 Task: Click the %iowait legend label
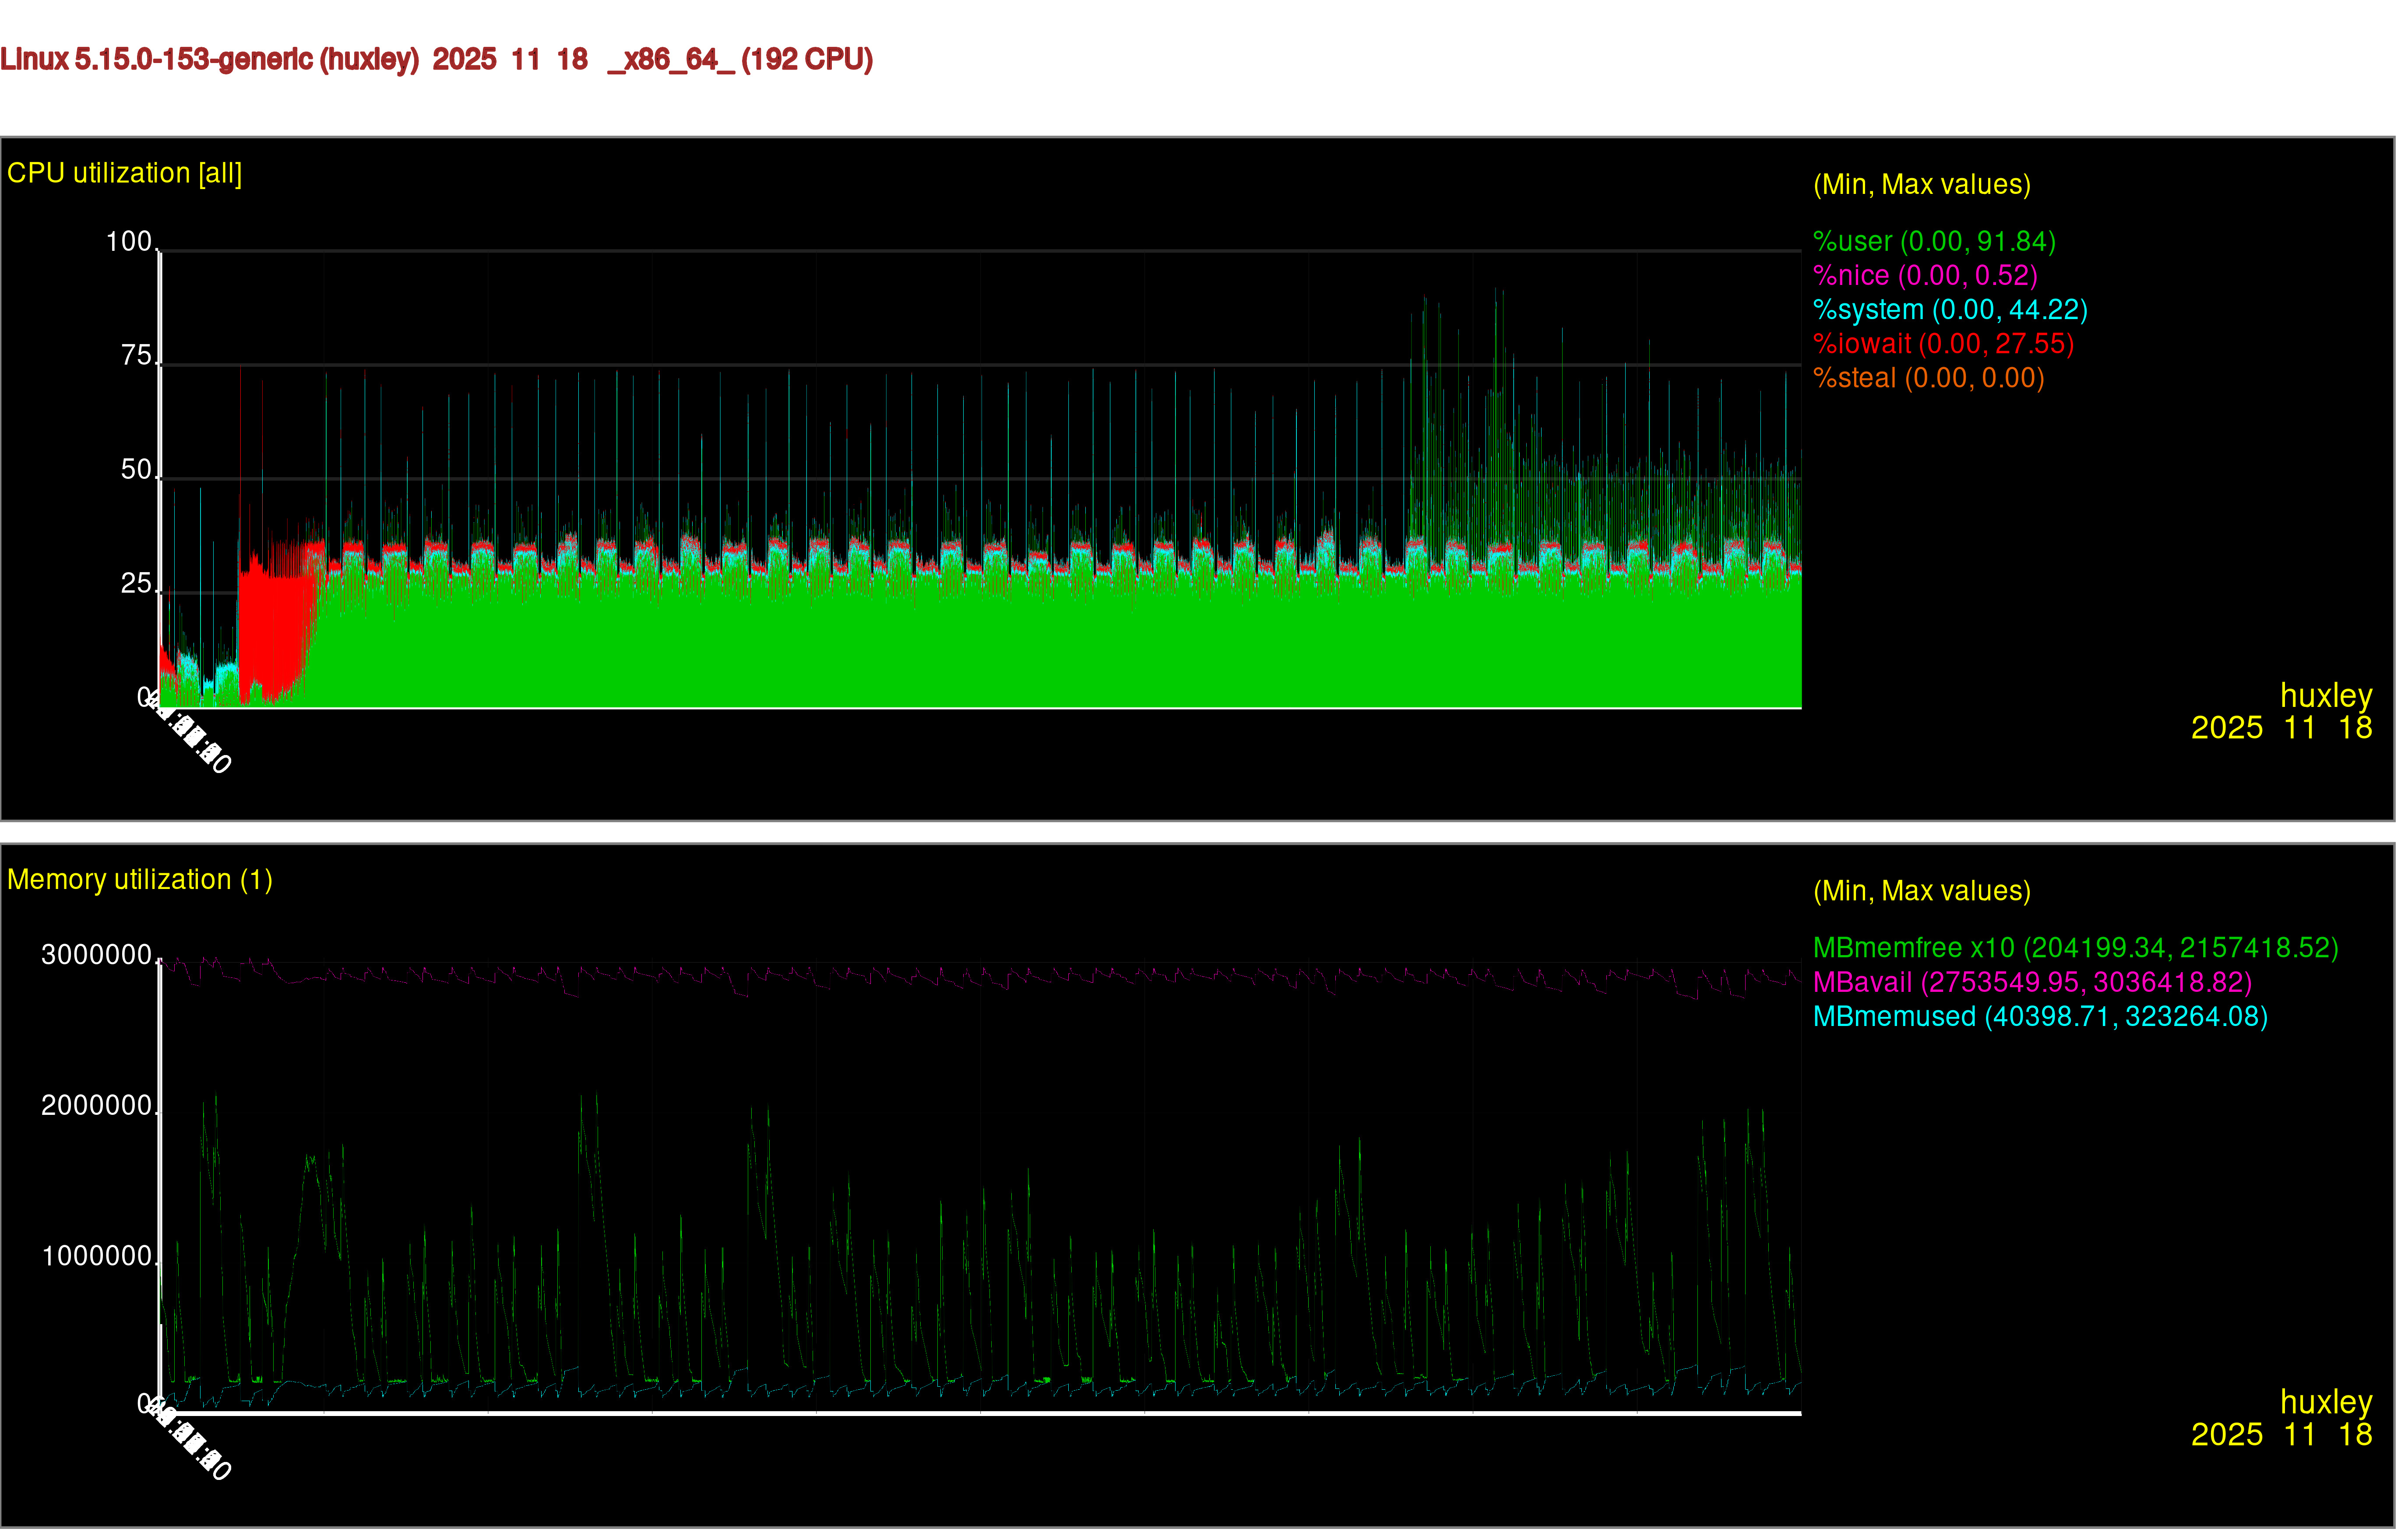point(1943,344)
